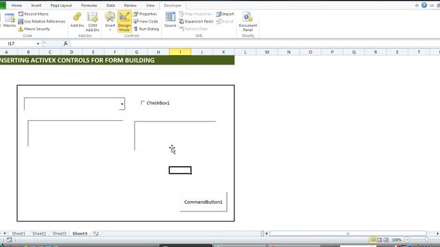Open the Document Panel
Viewport: 440px width, 247px height.
click(247, 21)
